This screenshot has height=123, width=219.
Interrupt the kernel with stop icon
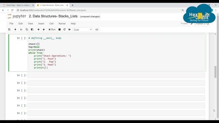pos(60,30)
